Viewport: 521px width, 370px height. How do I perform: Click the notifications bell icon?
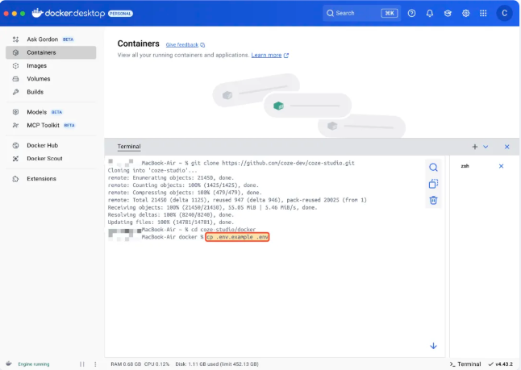point(430,13)
